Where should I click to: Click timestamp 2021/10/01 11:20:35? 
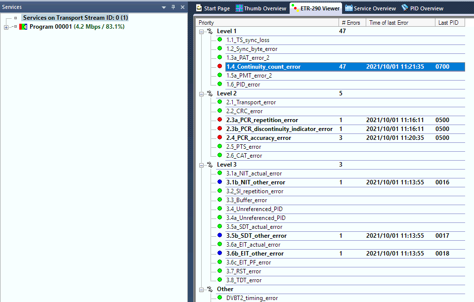[x=395, y=138]
